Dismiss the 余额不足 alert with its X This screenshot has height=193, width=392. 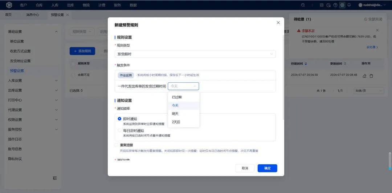pos(377,30)
